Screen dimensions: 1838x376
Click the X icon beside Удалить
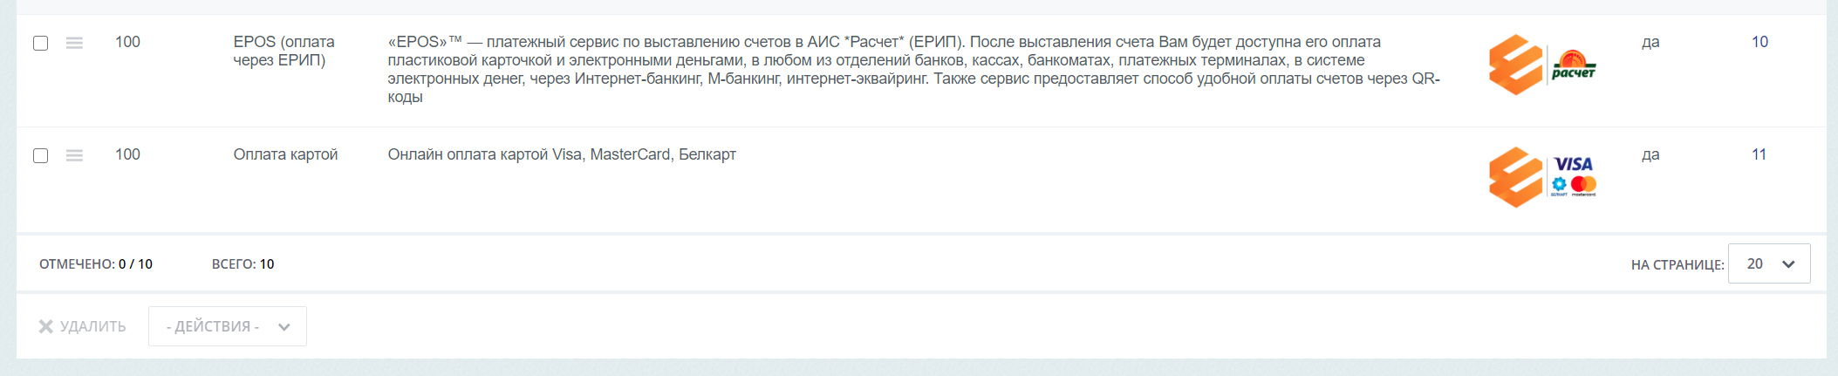coord(46,326)
